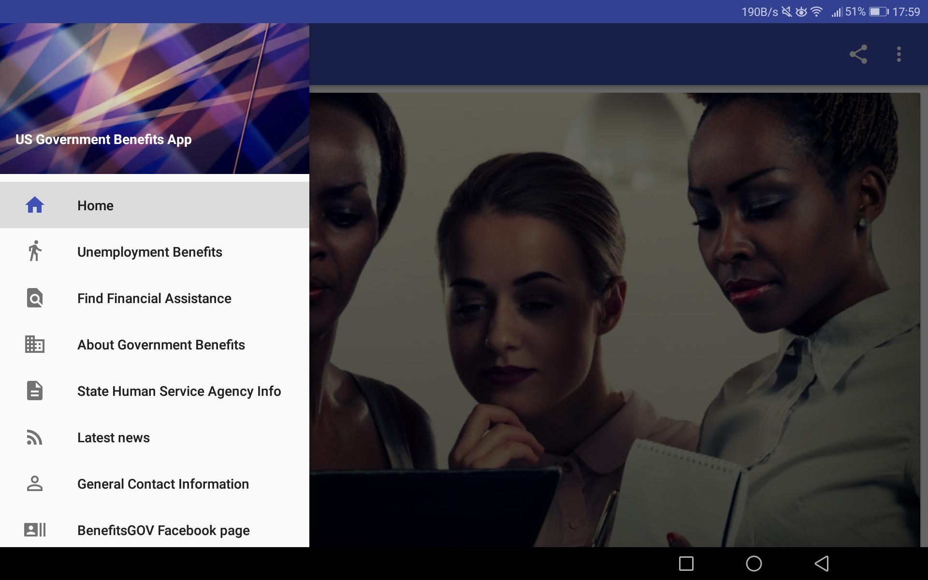Tap the Android home circle button

pos(754,564)
